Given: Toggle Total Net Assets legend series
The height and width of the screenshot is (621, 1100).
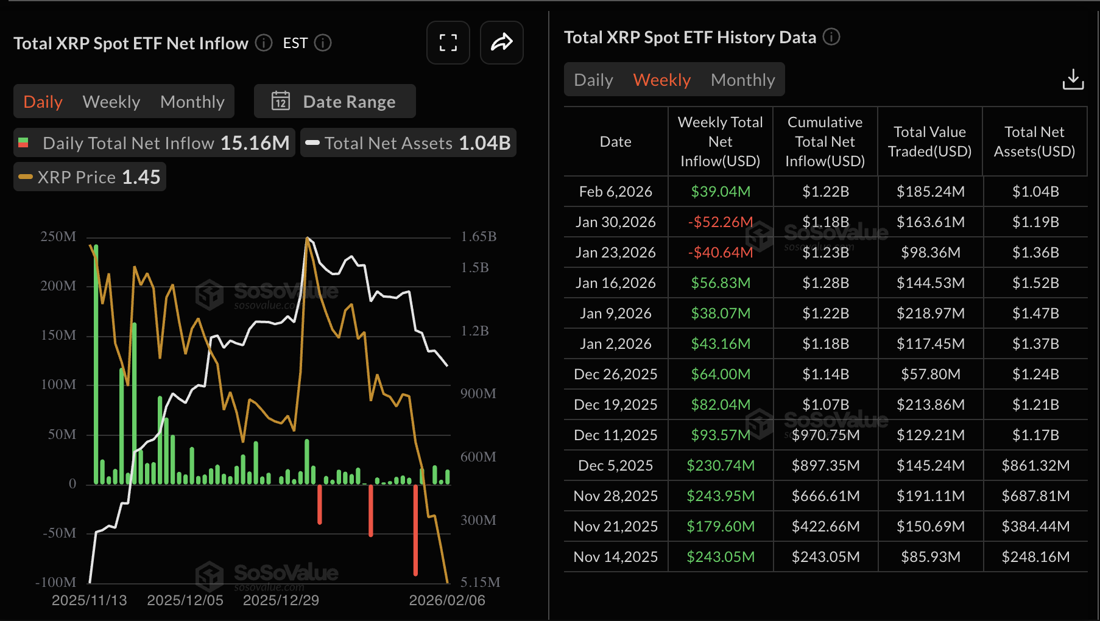Looking at the screenshot, I should (x=408, y=143).
